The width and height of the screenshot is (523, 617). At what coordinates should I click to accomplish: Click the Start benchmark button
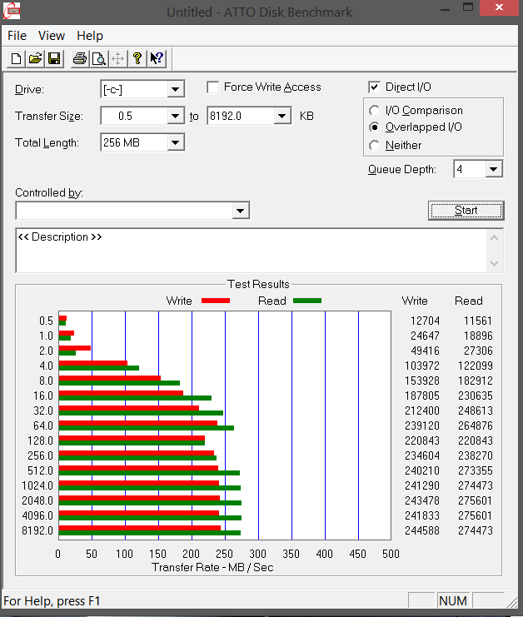coord(466,211)
